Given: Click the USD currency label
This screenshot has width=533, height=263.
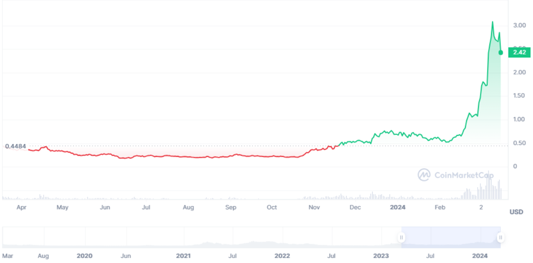Looking at the screenshot, I should pos(517,212).
